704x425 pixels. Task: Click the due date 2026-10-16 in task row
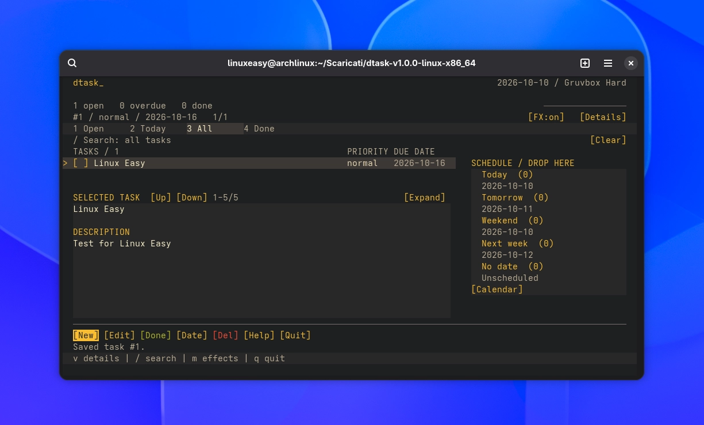coord(420,163)
